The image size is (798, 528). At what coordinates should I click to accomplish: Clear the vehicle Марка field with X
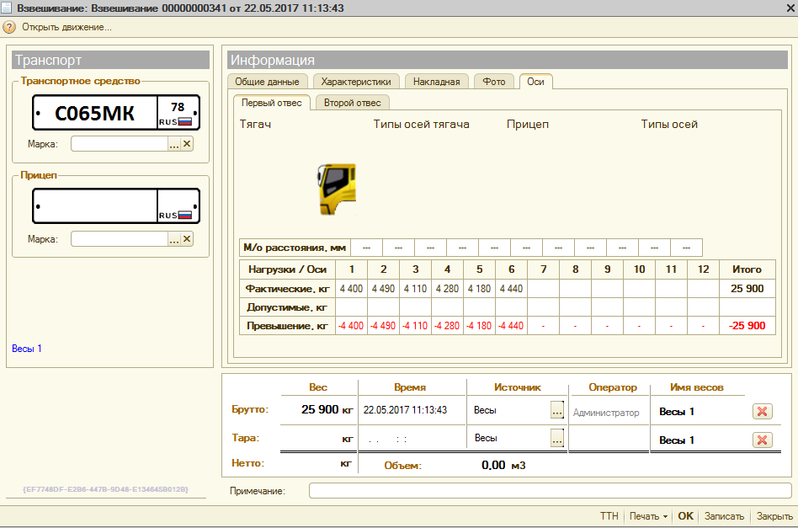(x=187, y=144)
